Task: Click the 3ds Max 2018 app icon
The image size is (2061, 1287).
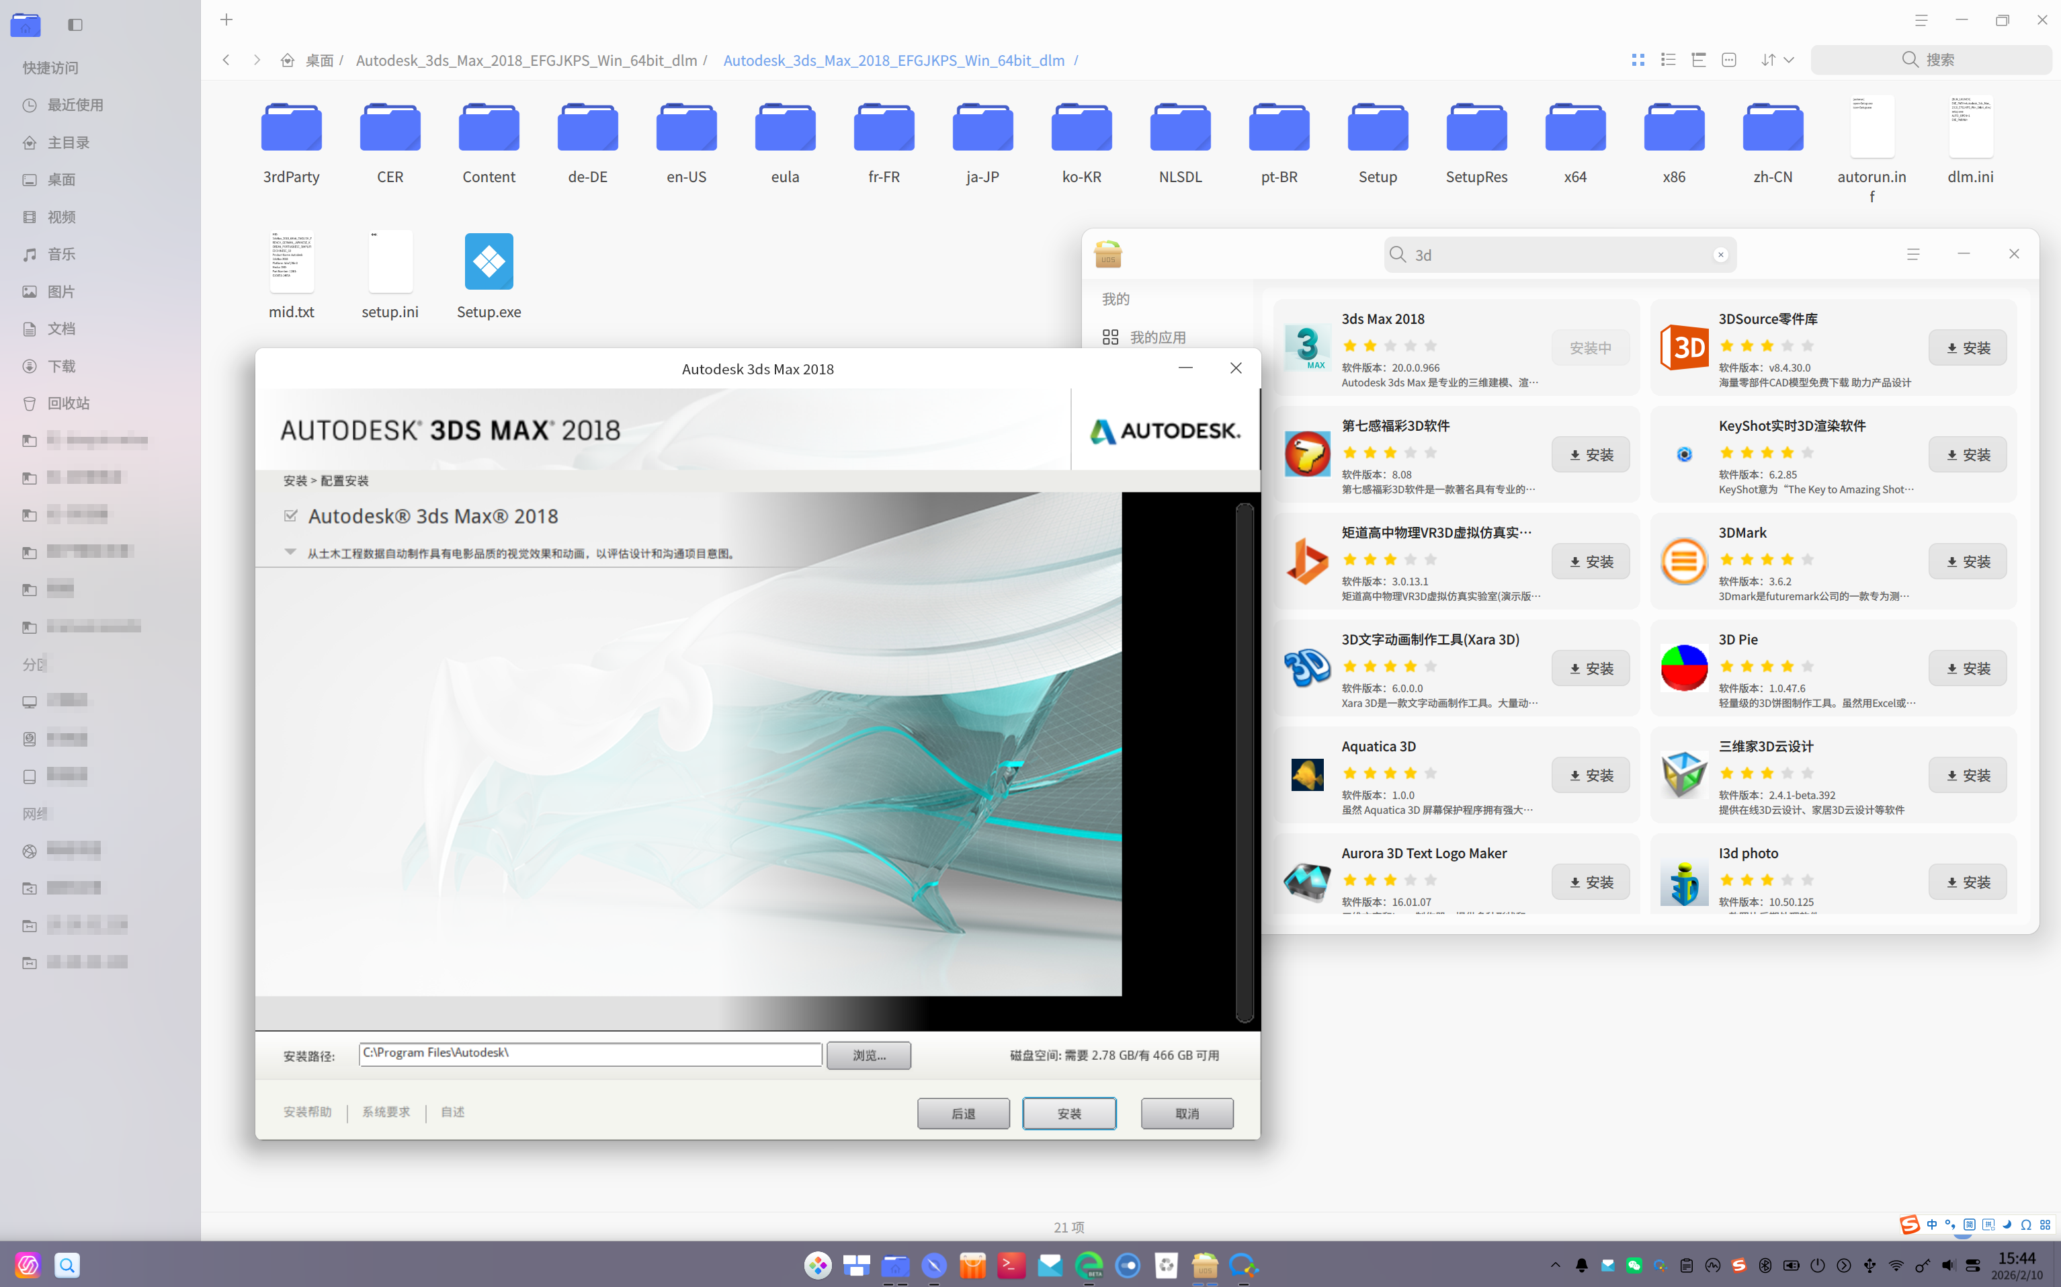Action: [1307, 347]
